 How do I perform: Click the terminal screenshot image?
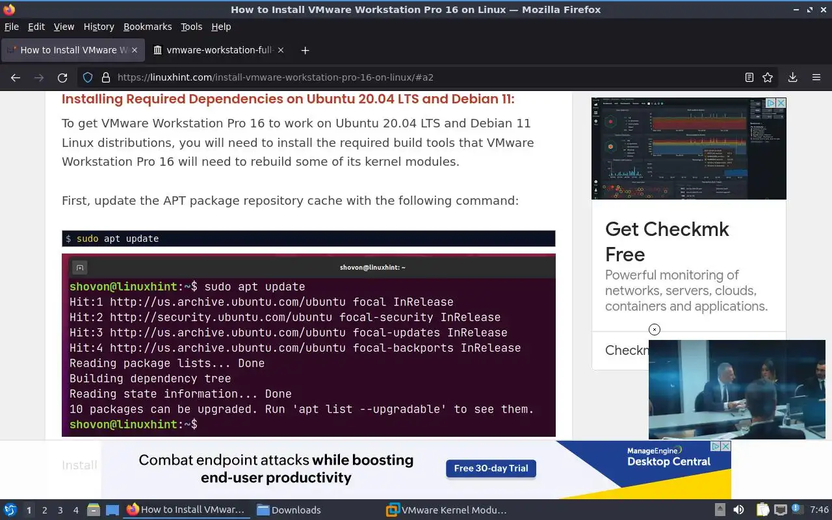pos(309,345)
